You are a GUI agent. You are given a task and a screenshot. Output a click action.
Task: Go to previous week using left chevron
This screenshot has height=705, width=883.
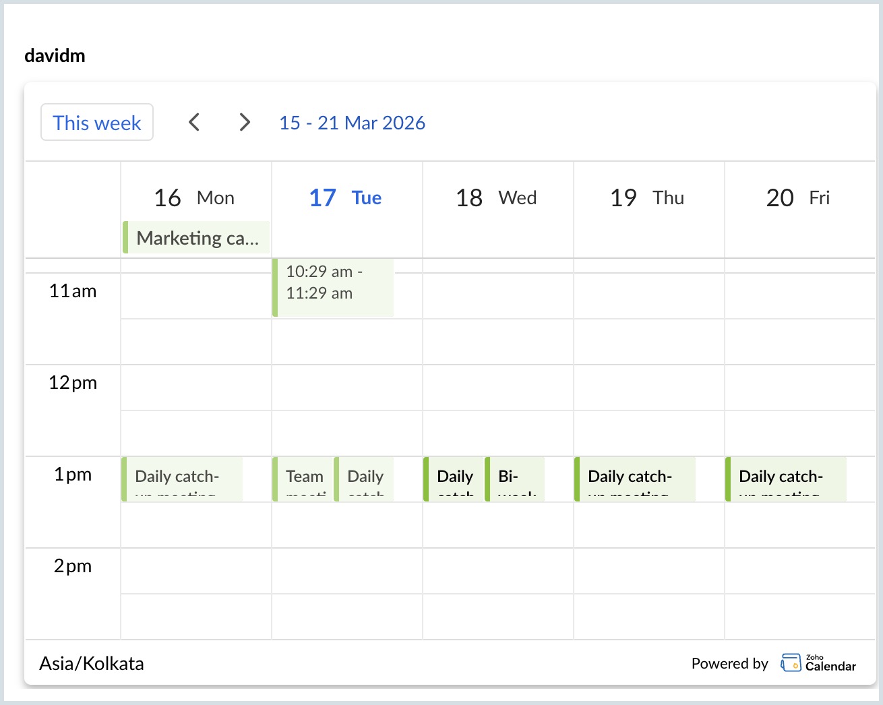[194, 122]
